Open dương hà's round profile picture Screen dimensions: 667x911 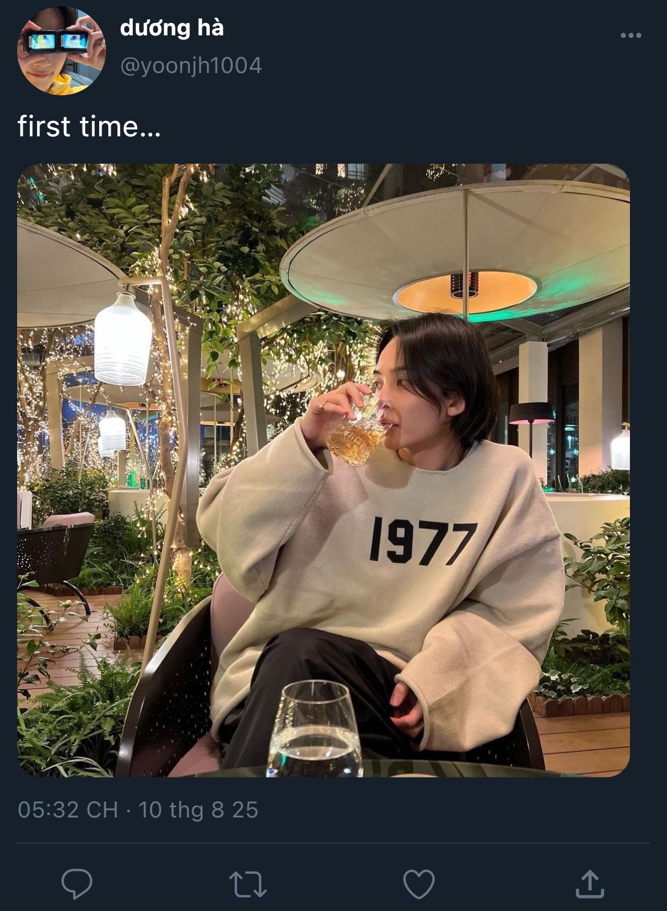point(62,51)
